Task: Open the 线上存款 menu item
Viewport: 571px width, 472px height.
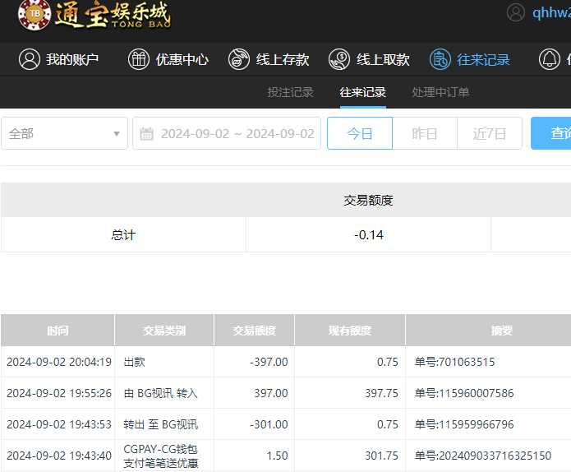Action: (282, 59)
